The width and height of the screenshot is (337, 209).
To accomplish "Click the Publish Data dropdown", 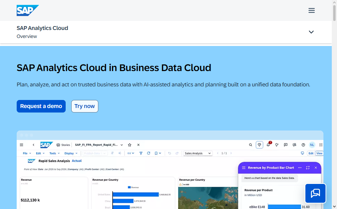I will pos(95,153).
